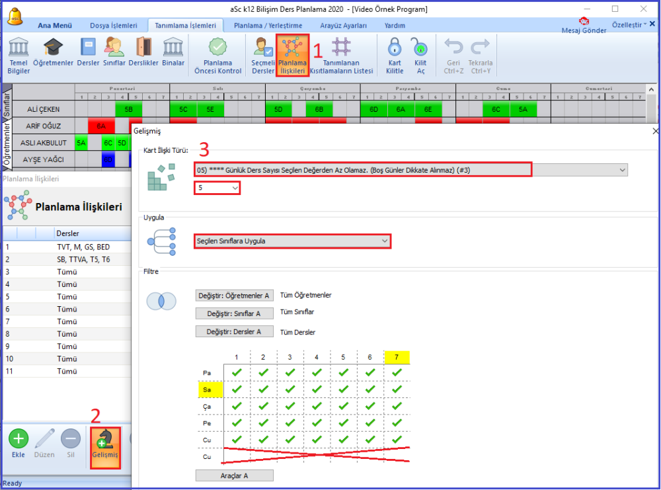Switch to Ana Menü tab
The image size is (661, 490).
pos(55,25)
